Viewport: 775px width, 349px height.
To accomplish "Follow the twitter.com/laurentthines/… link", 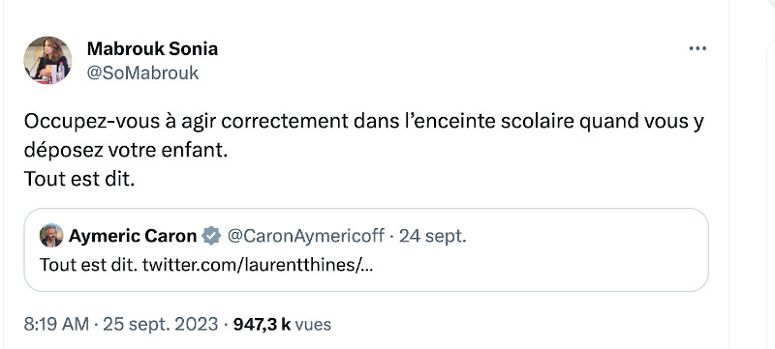I will pyautogui.click(x=258, y=265).
